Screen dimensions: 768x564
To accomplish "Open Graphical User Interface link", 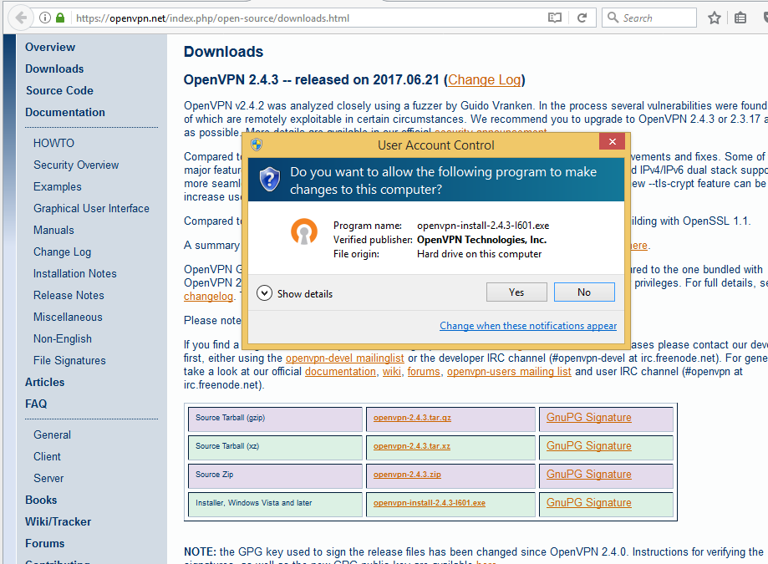I will coord(91,208).
